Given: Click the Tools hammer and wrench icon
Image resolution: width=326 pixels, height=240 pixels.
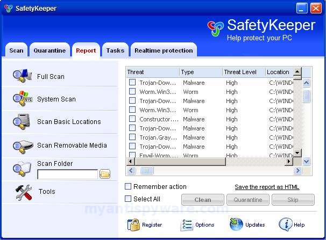Looking at the screenshot, I should tap(24, 192).
